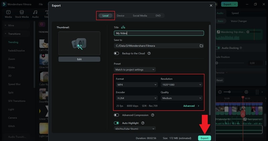Switch to the Device export tab
The width and height of the screenshot is (268, 141).
121,15
